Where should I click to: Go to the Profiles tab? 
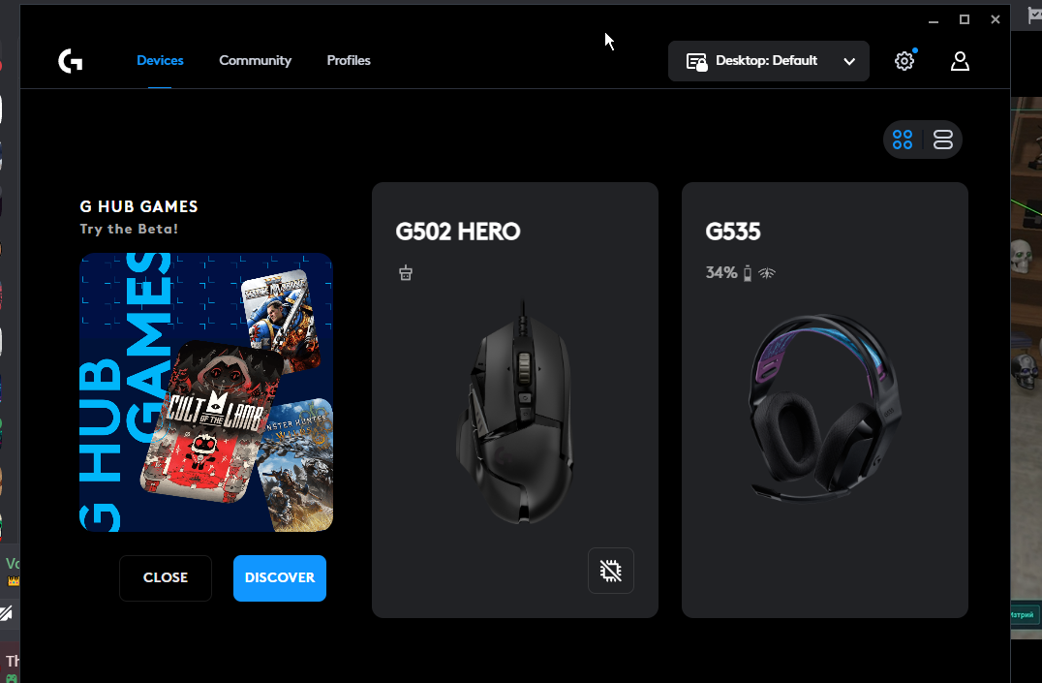pos(349,60)
